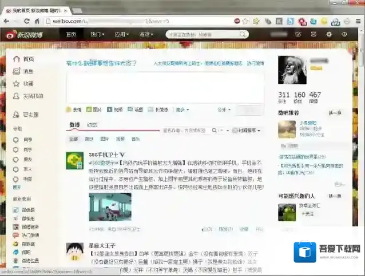Open 微相册 app in the left sidebar
365x276 pixels.
coord(23,218)
